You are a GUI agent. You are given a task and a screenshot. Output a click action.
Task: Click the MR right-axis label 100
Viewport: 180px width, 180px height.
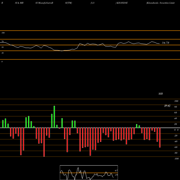(x=176, y=101)
